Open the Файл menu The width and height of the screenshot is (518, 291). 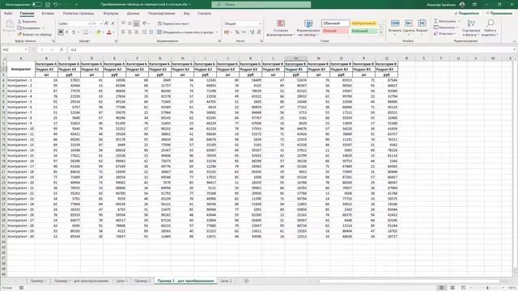tap(8, 13)
